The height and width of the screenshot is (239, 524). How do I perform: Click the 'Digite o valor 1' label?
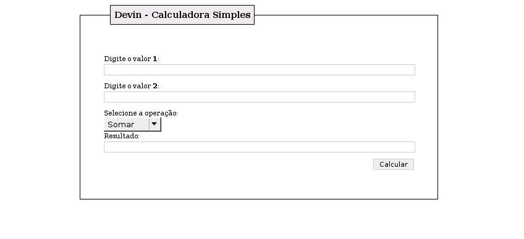point(132,59)
